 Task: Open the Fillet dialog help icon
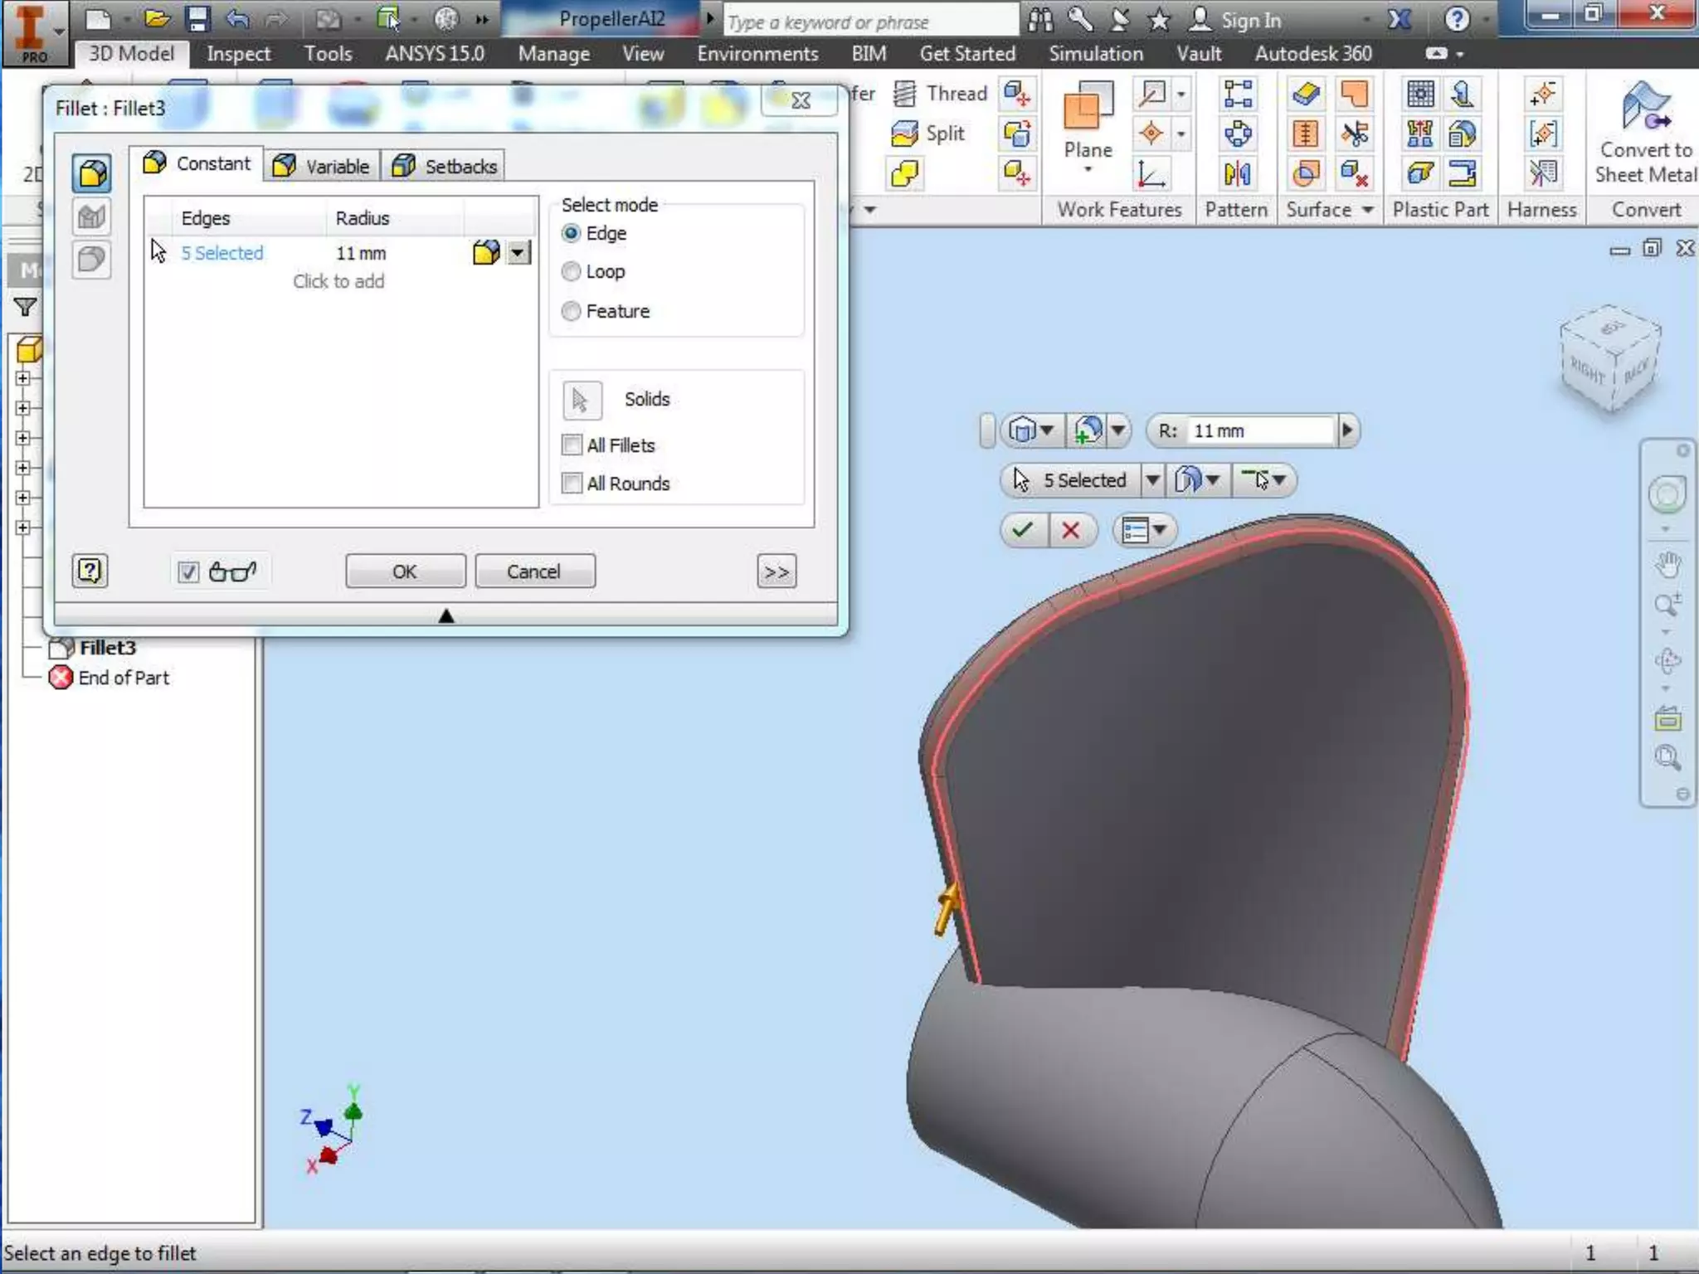[90, 571]
